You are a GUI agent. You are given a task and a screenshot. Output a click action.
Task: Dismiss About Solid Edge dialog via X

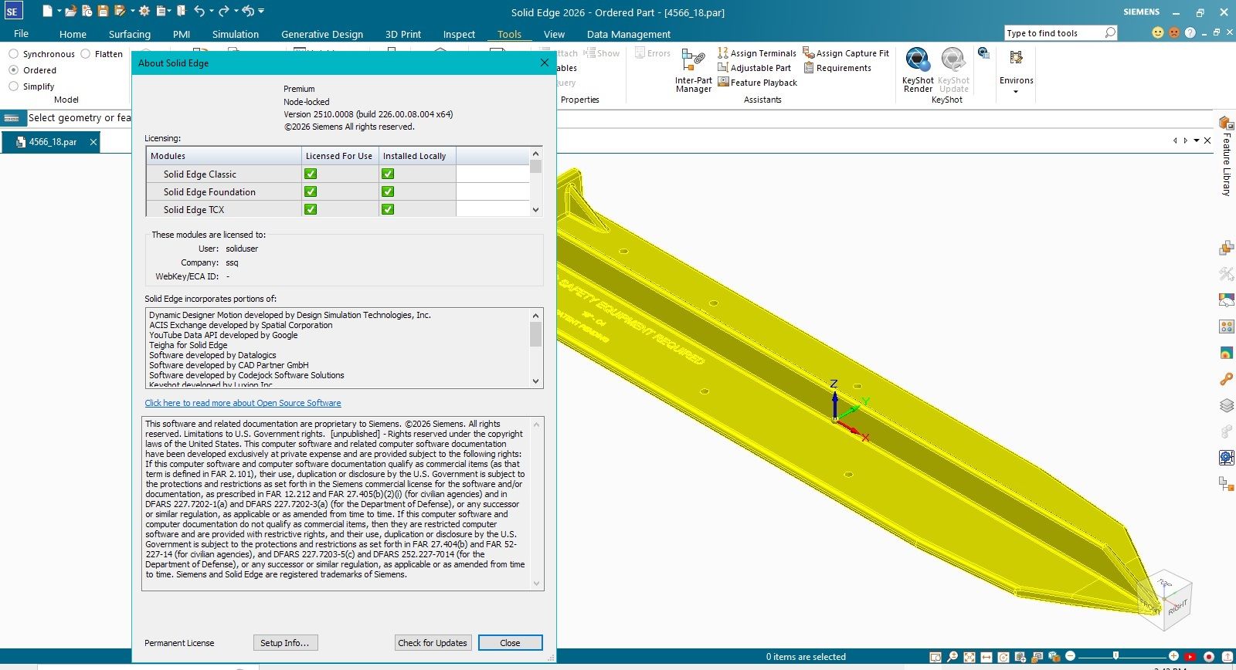coord(544,63)
